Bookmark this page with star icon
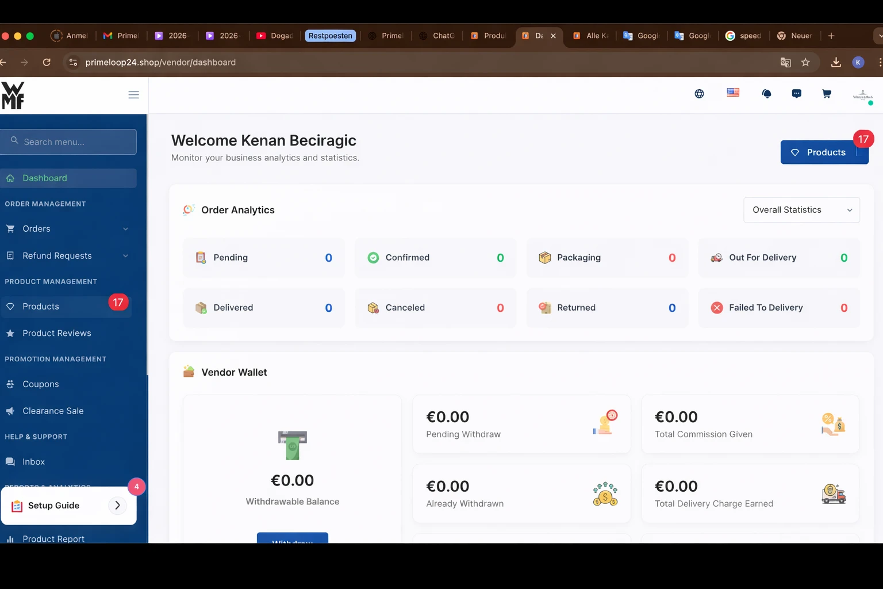 [805, 62]
